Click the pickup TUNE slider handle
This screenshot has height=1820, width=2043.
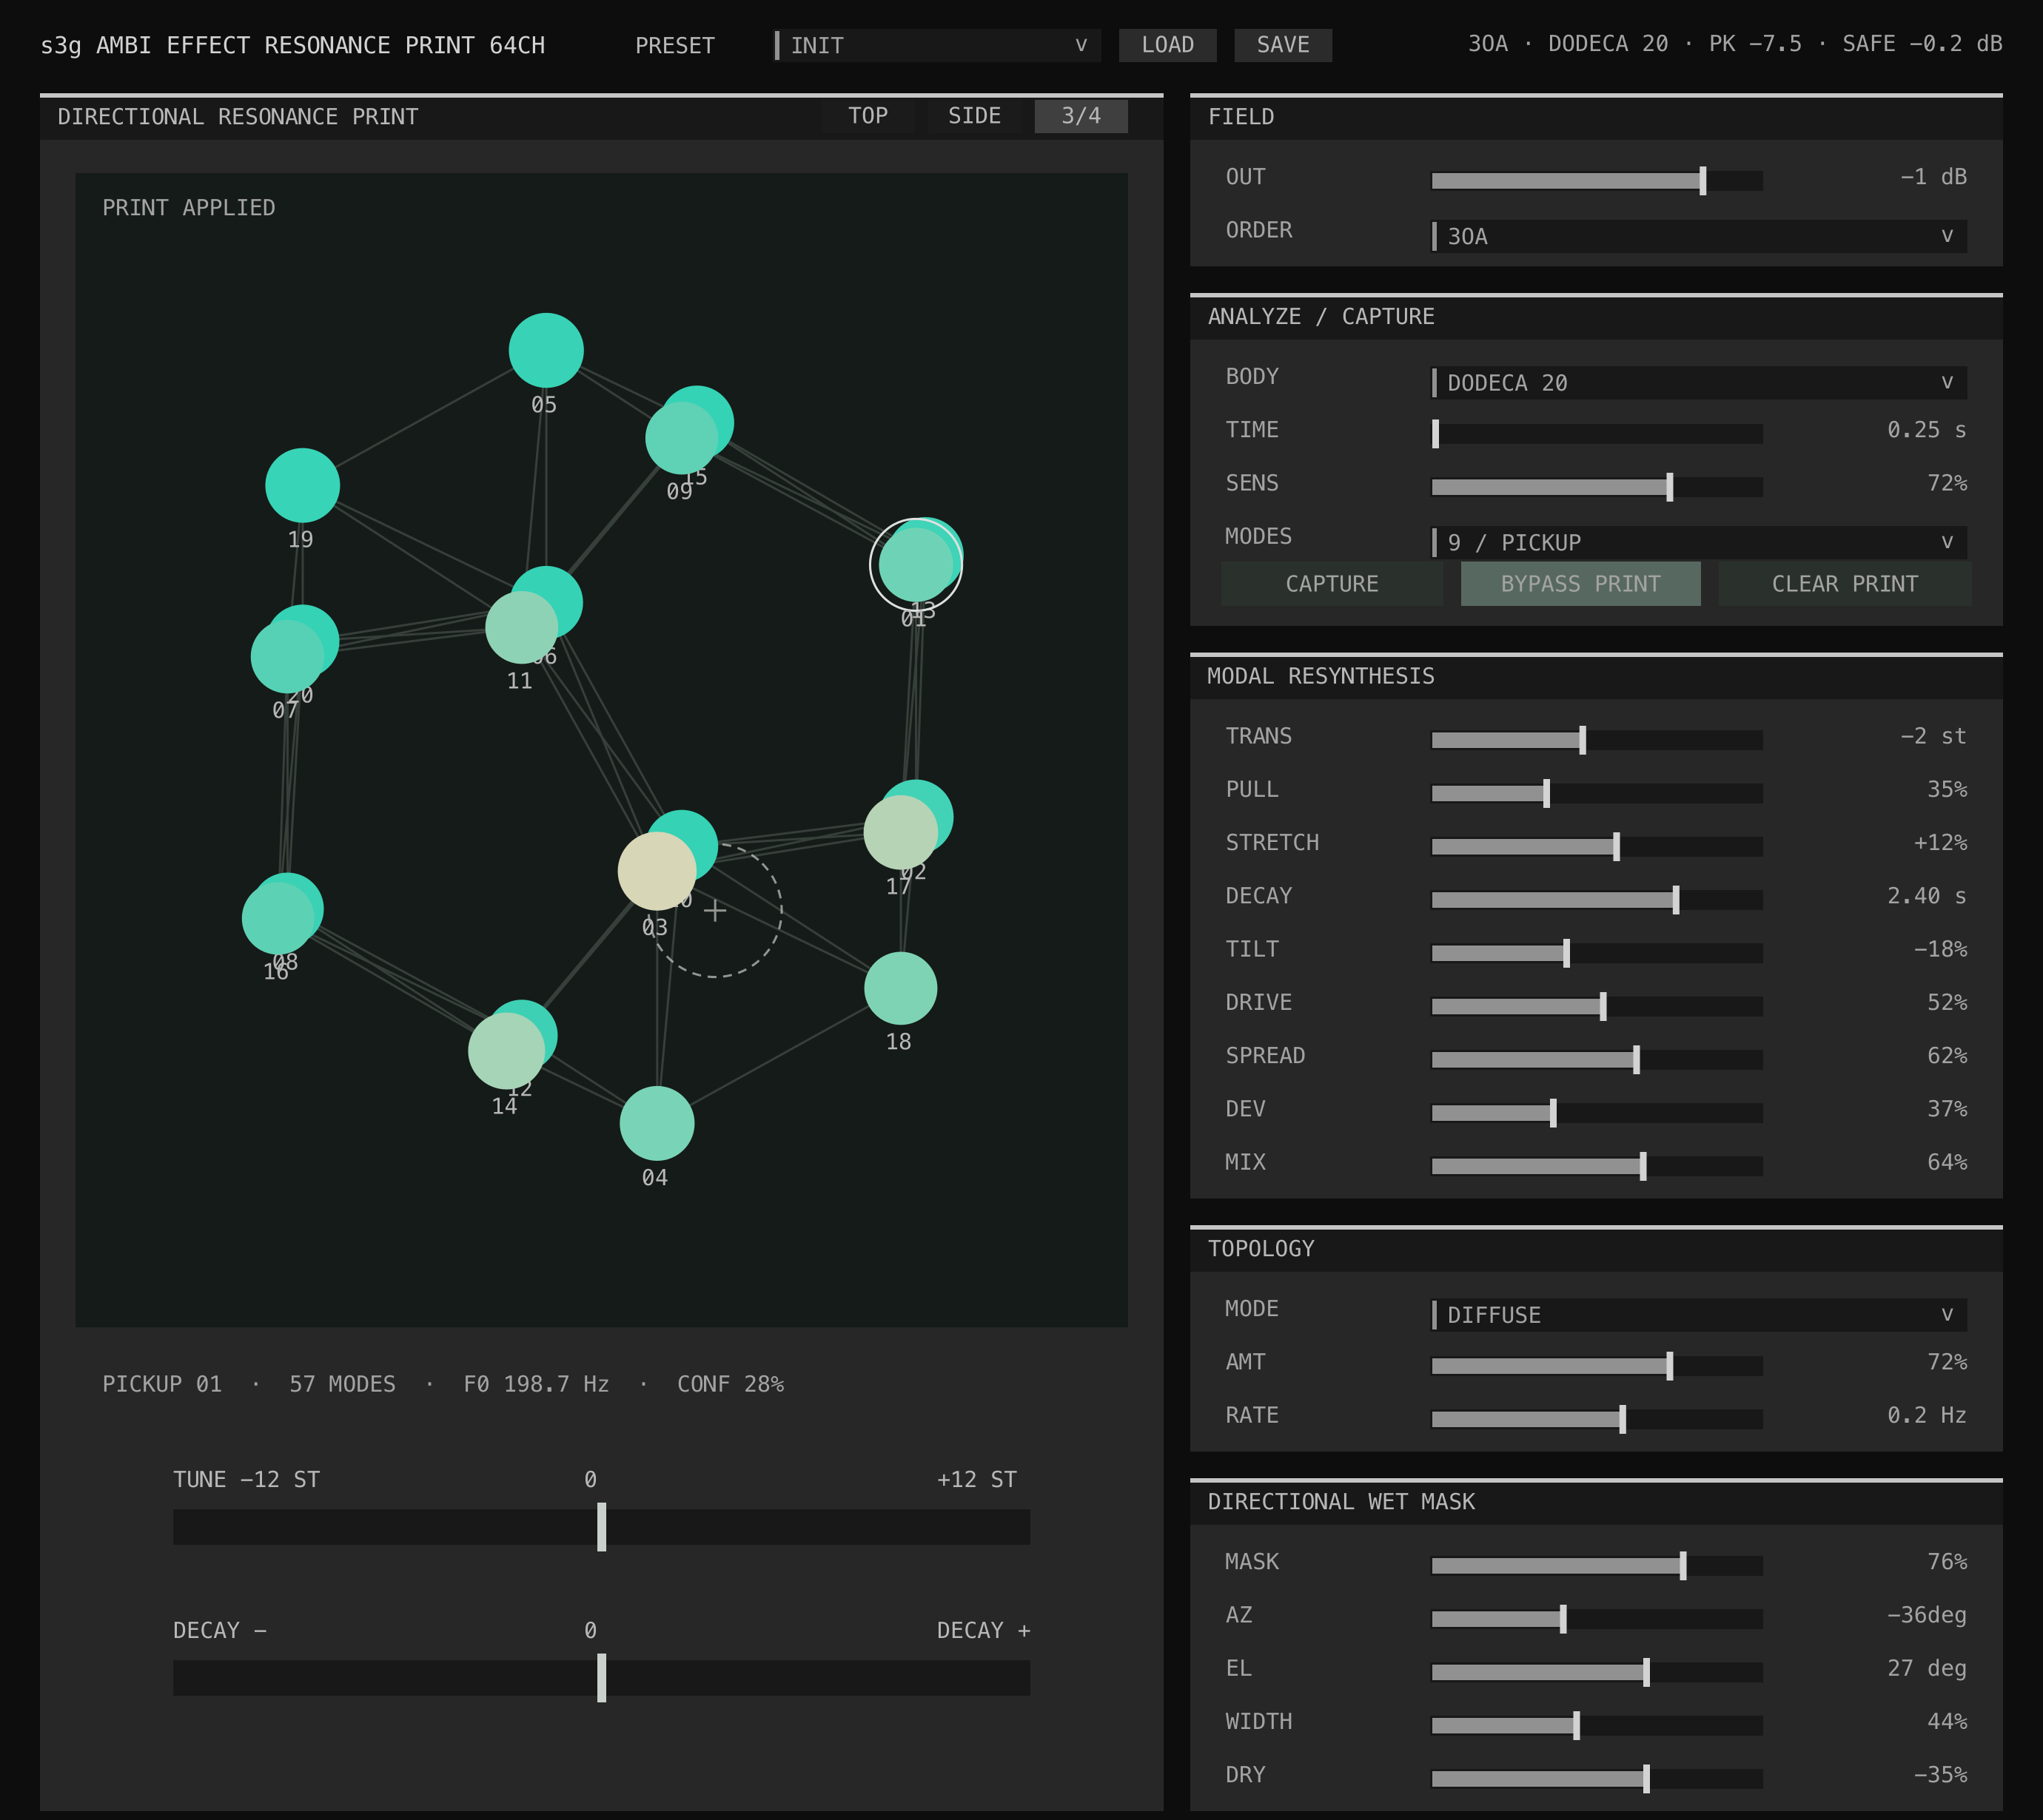click(x=601, y=1527)
